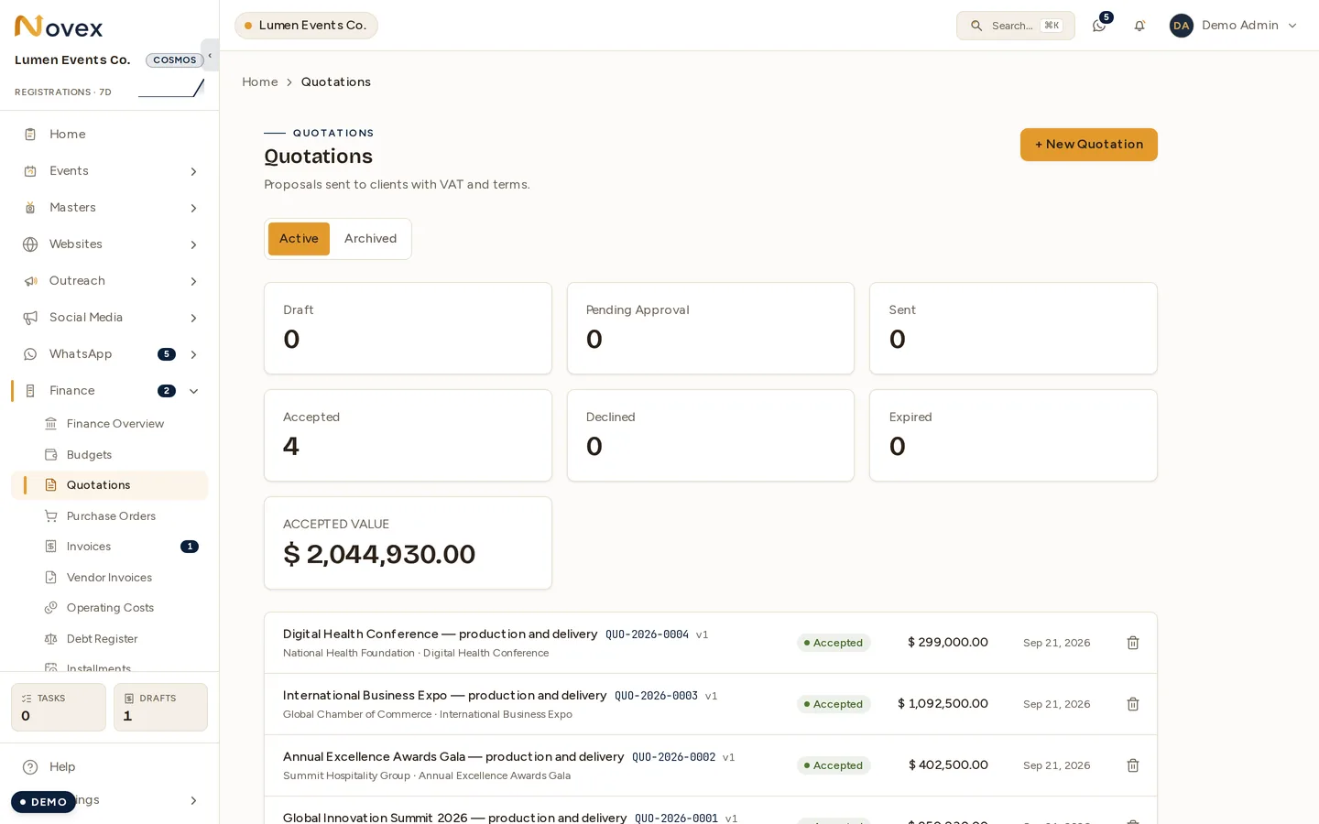Open the Demo Admin dropdown arrow
Image resolution: width=1319 pixels, height=824 pixels.
(1292, 26)
